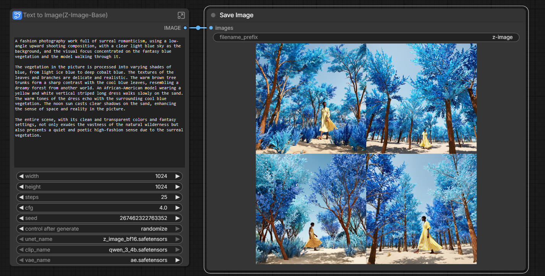Toggle the Save Image node collapse dot
545x276 pixels.
point(213,15)
